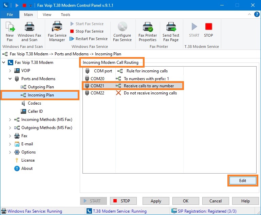Screen dimensions: 261x215
Task: Select About tree item
Action: [x=27, y=168]
